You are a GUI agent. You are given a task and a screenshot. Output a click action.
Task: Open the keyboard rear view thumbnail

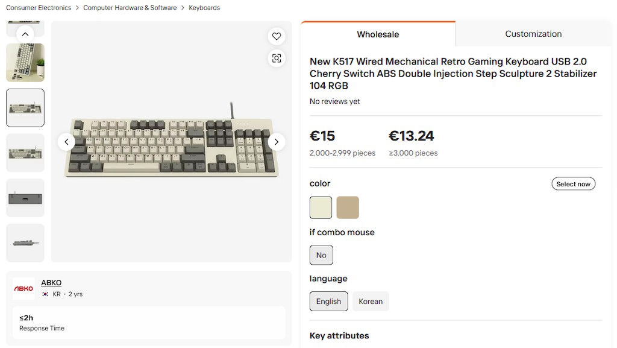[x=25, y=198]
